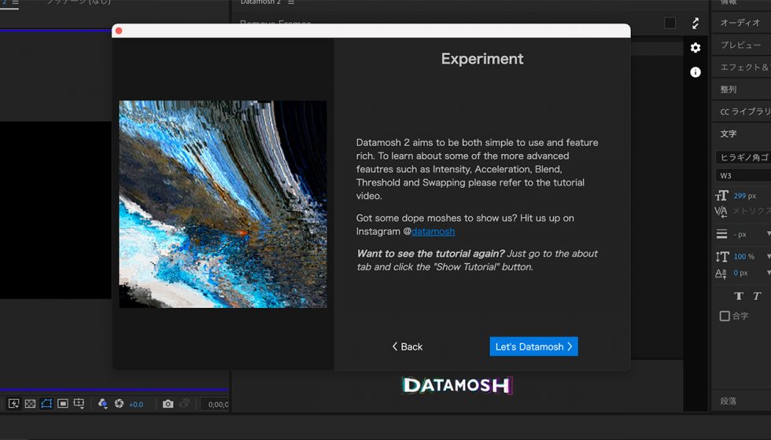
Task: Open the オーディオ panel
Action: [x=741, y=23]
